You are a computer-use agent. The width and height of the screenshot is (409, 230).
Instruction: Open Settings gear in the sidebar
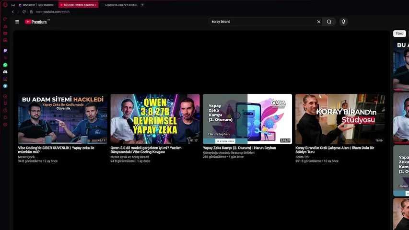(x=5, y=125)
